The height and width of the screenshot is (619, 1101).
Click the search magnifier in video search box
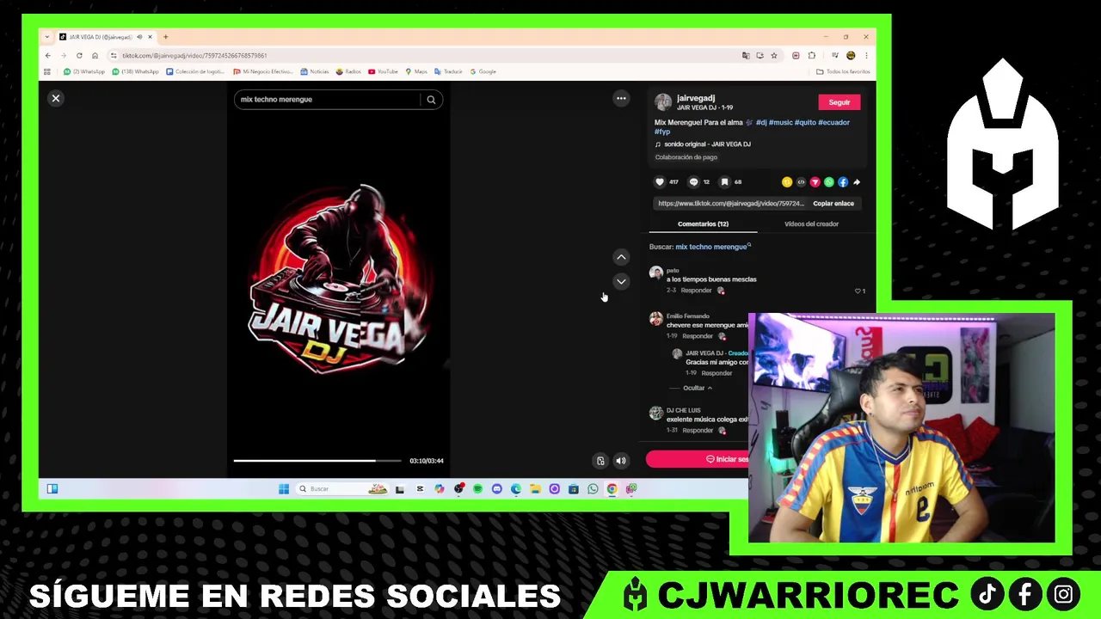pos(431,100)
